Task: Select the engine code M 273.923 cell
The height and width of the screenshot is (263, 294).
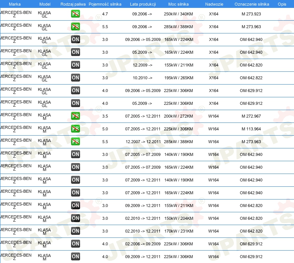Action: click(x=251, y=14)
